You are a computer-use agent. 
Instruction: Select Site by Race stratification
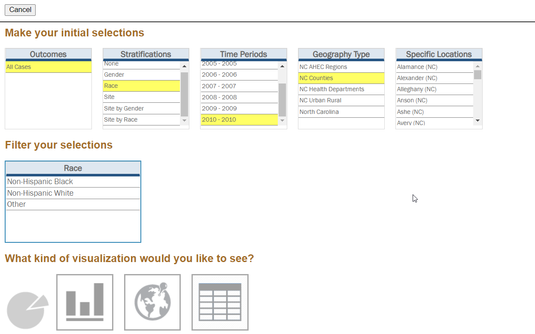click(x=141, y=119)
